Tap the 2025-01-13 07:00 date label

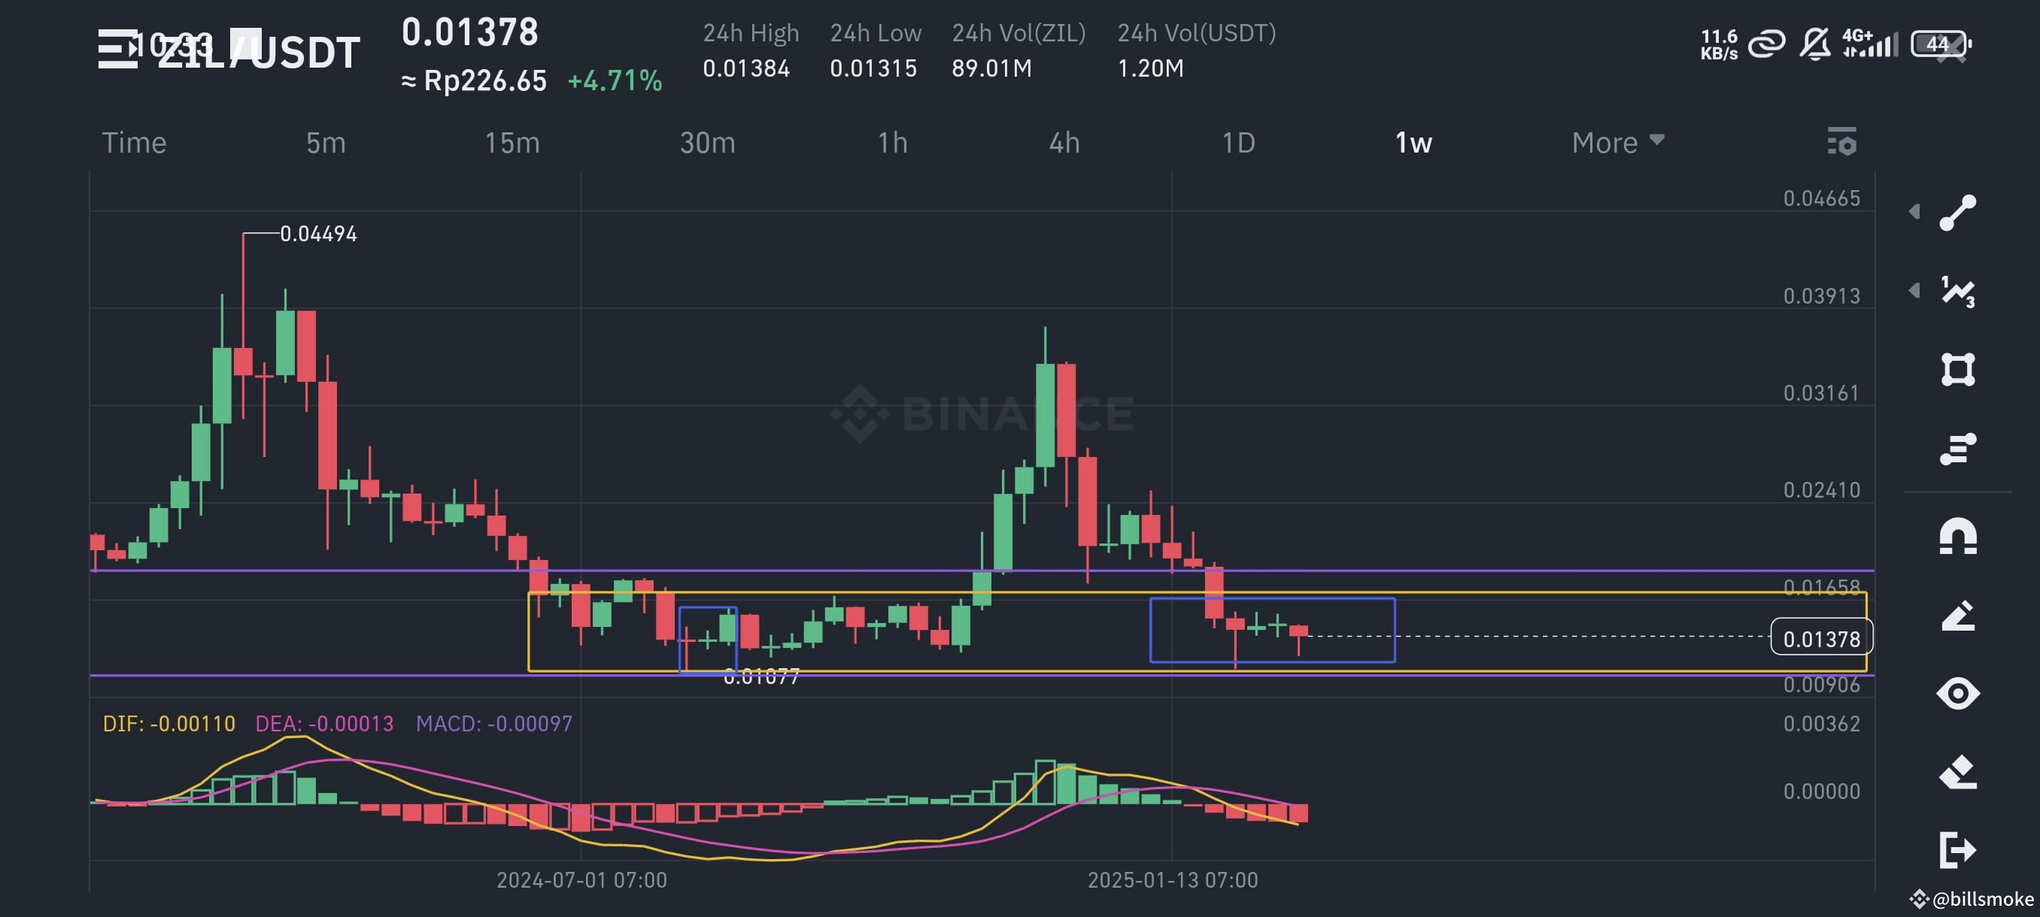click(x=1172, y=880)
